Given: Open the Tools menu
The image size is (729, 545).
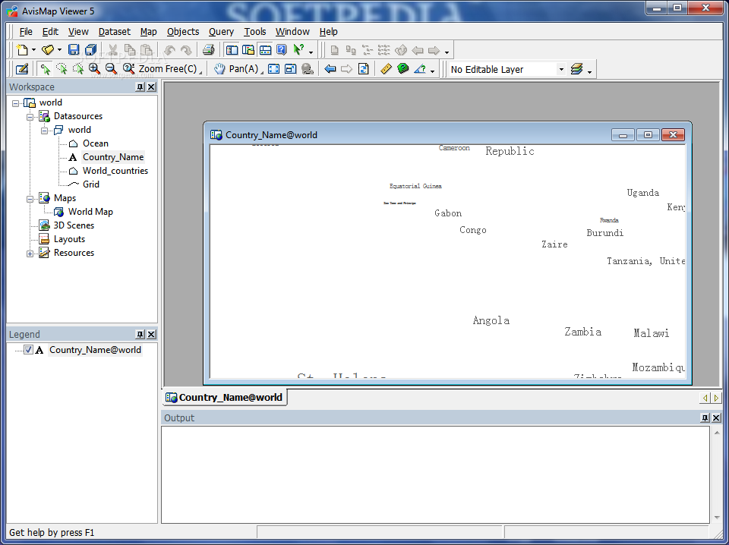Looking at the screenshot, I should tap(255, 32).
